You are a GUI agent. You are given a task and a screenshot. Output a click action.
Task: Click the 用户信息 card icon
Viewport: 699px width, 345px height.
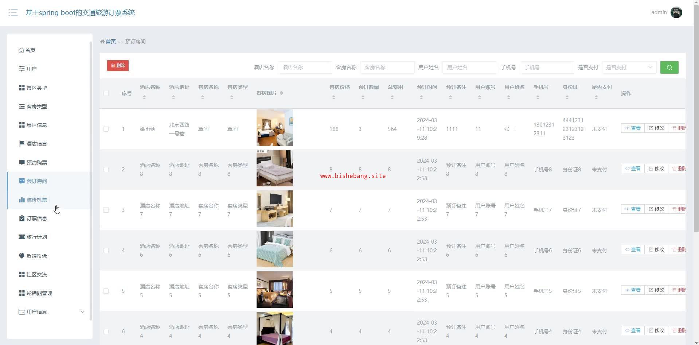(22, 312)
